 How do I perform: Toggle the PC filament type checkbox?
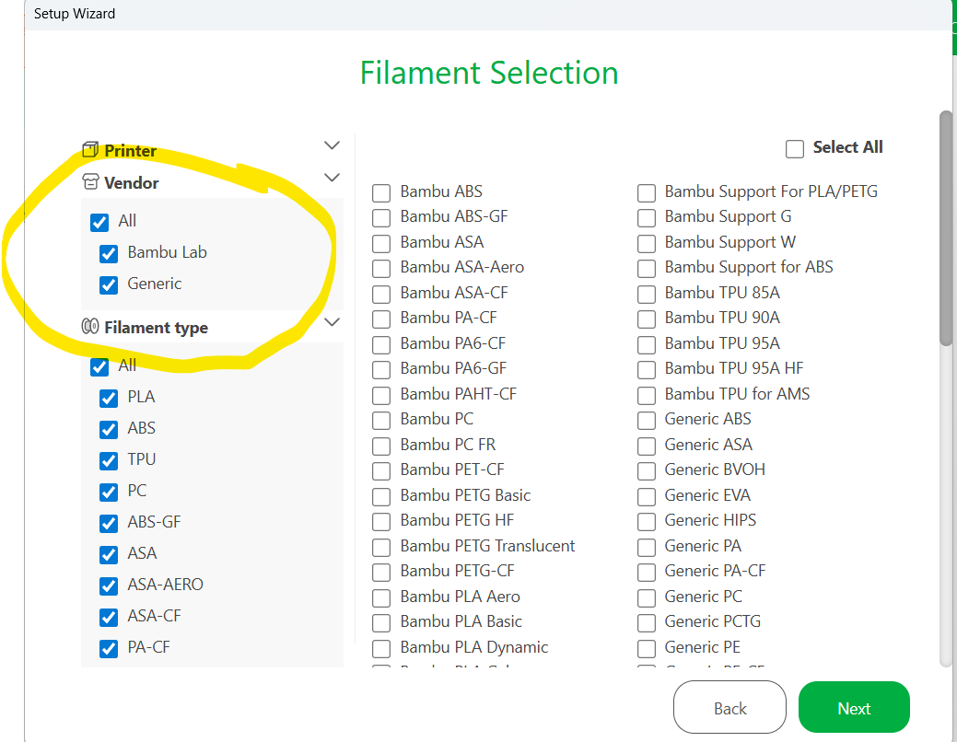click(x=109, y=493)
